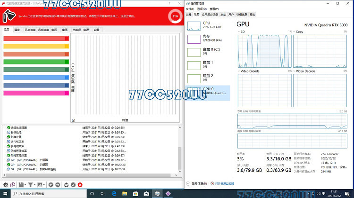Switch to the 详细信息 tab
The height and width of the screenshot is (198, 354).
[x=242, y=15]
